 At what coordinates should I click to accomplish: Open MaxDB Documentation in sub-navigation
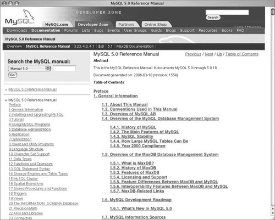click(x=135, y=47)
